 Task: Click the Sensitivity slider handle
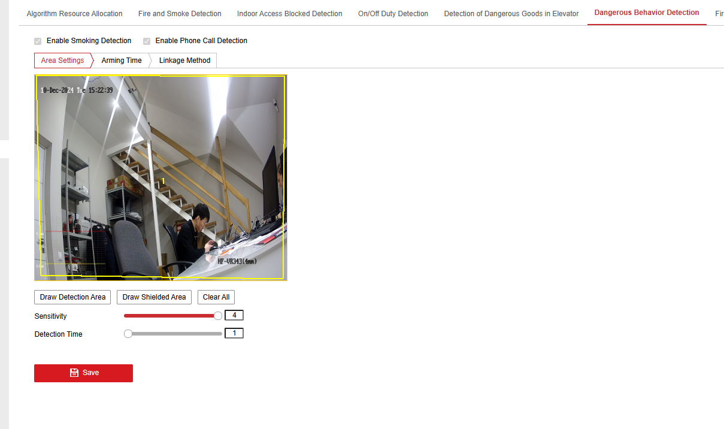[x=218, y=316]
